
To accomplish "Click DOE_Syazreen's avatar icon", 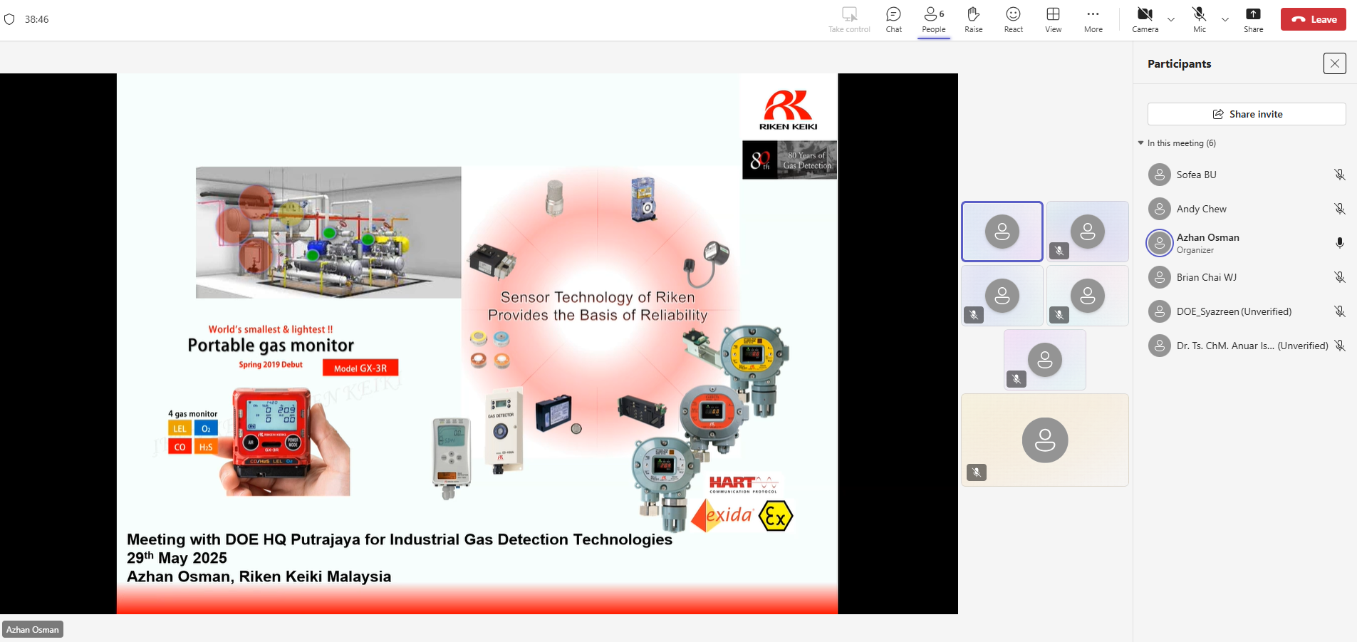I will point(1160,311).
